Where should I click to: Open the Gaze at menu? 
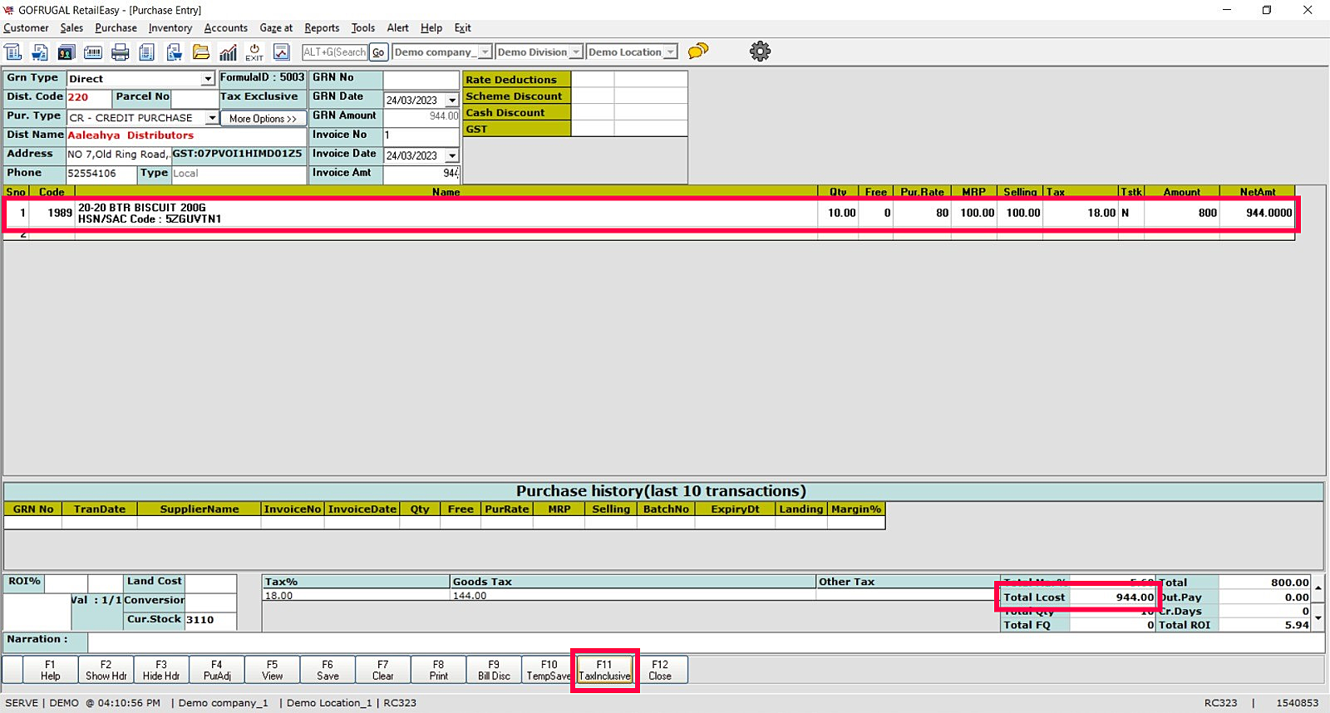pos(276,28)
